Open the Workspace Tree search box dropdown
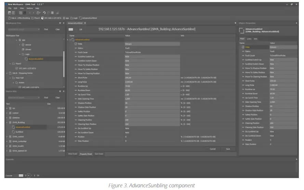This screenshot has width=304, height=190. tap(39, 29)
